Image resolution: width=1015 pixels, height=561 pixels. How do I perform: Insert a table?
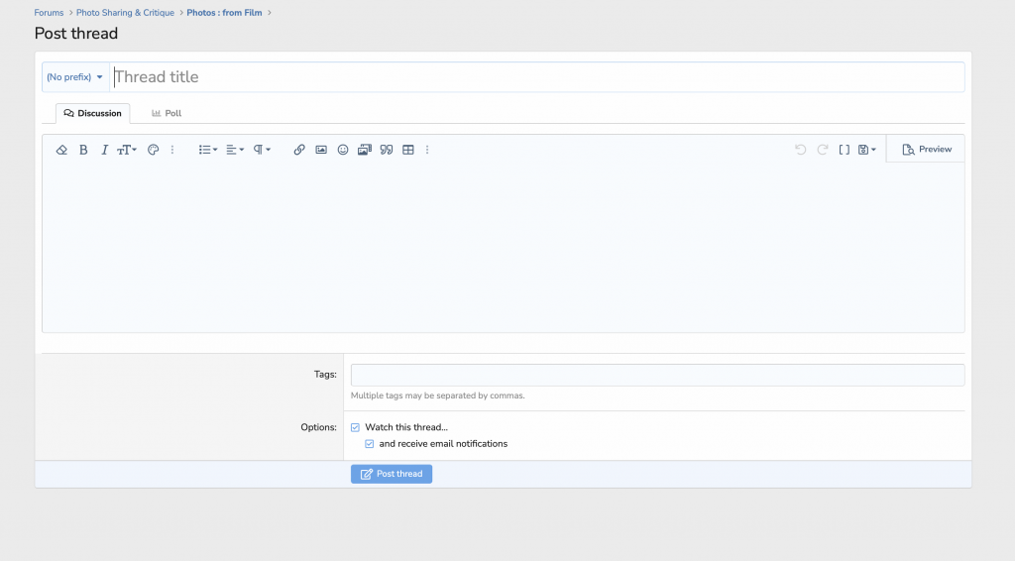(407, 150)
